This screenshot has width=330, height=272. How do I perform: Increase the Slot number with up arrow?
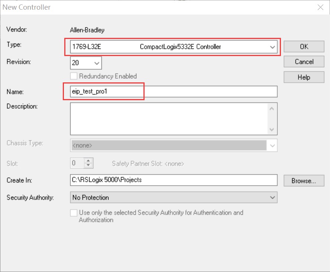click(88, 161)
